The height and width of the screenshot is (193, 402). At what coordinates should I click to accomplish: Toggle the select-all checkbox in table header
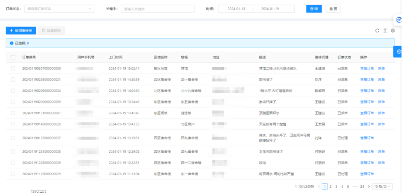tap(13, 58)
